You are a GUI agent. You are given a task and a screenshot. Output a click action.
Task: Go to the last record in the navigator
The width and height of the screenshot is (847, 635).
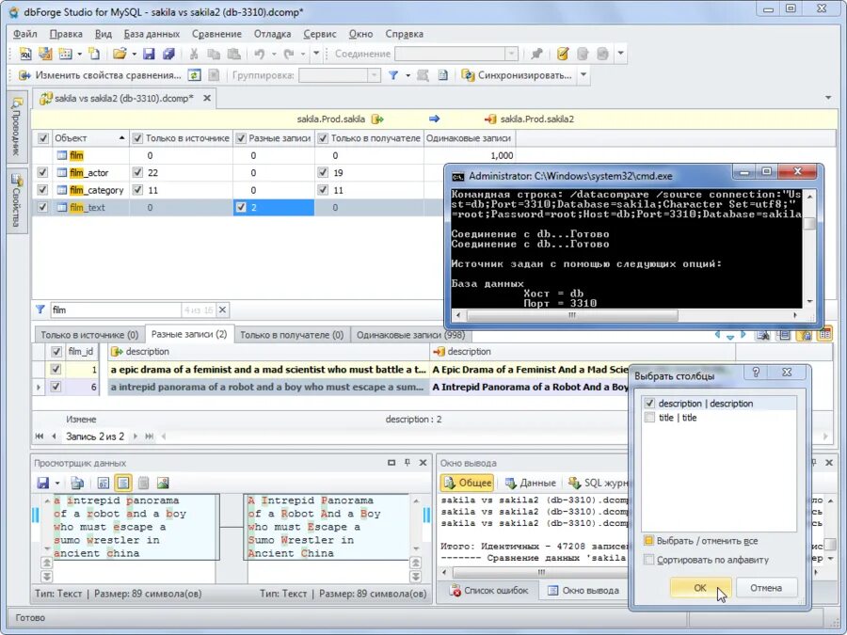(x=150, y=437)
